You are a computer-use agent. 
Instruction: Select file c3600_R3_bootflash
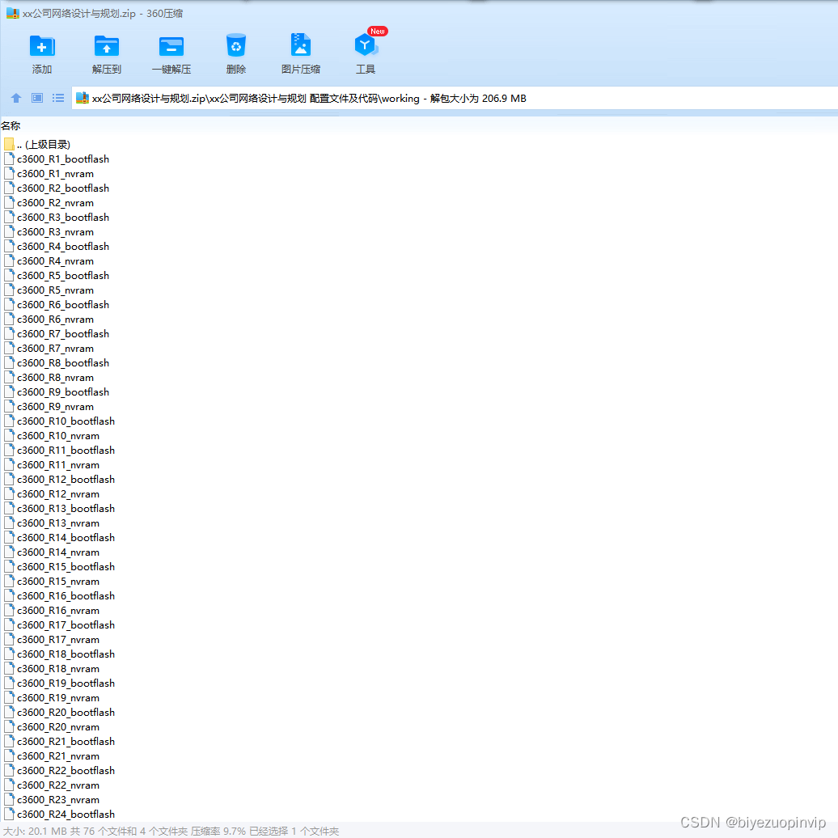[57, 218]
